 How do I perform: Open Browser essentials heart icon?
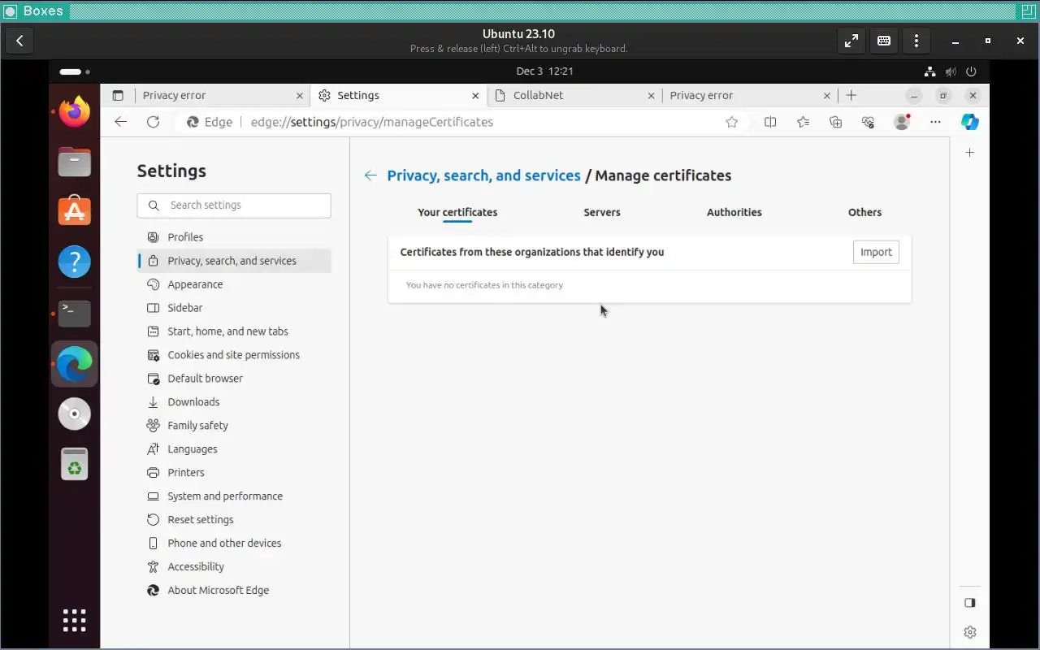pos(868,122)
